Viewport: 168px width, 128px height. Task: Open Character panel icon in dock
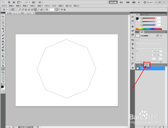132,54
